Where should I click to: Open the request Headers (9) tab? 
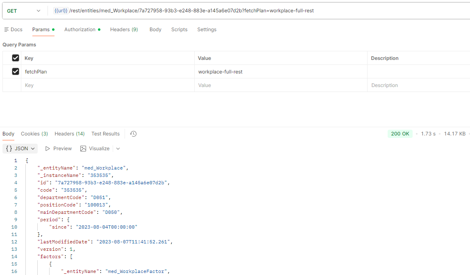pyautogui.click(x=124, y=30)
